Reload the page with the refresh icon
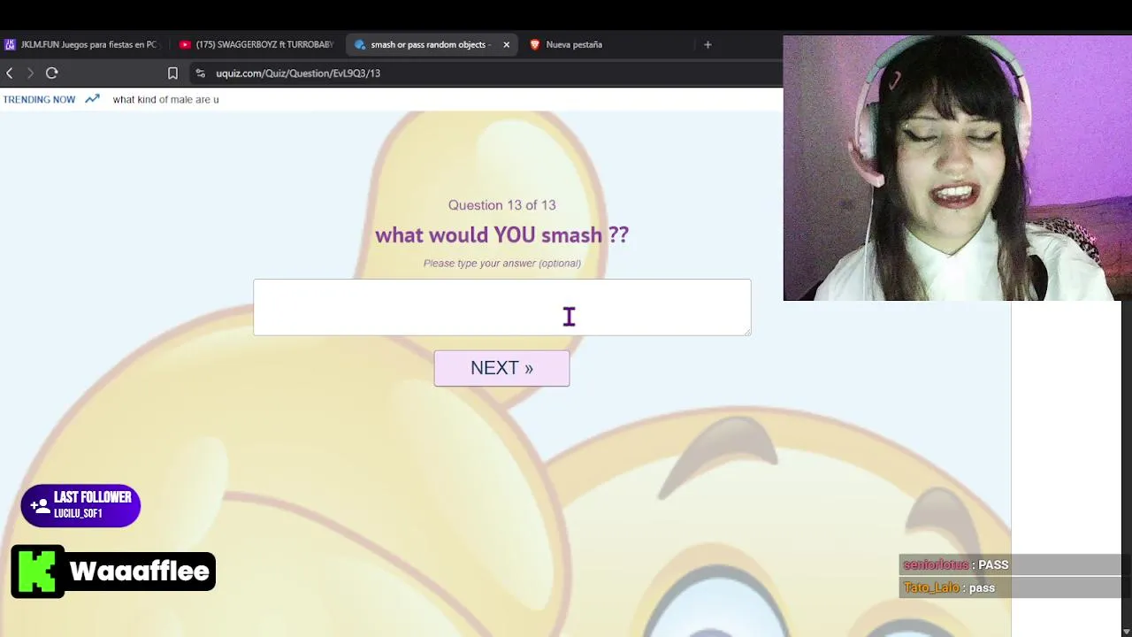Image resolution: width=1132 pixels, height=637 pixels. click(51, 73)
